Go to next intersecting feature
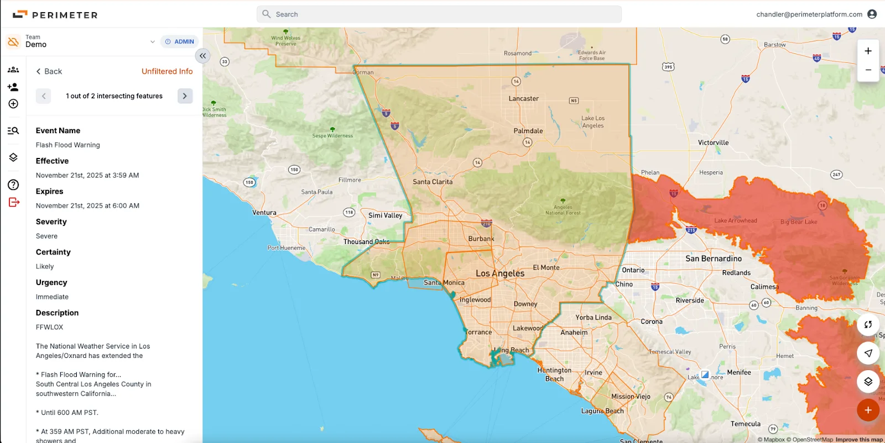This screenshot has width=885, height=443. point(185,96)
